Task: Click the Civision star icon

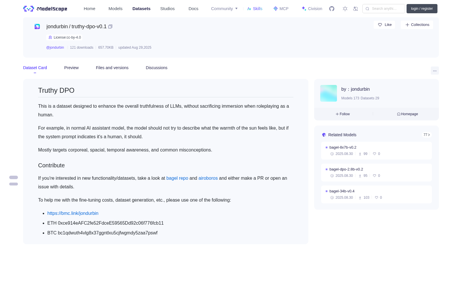Action: tap(304, 9)
